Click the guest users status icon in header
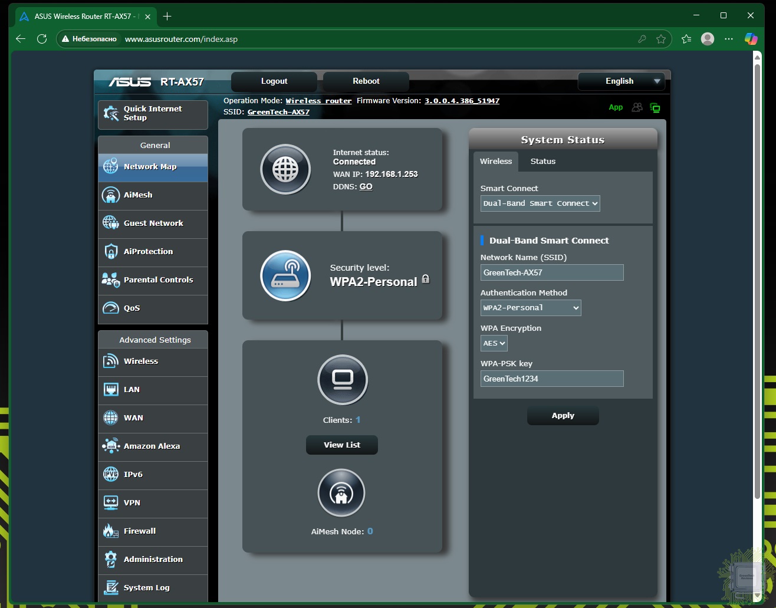 (x=637, y=107)
